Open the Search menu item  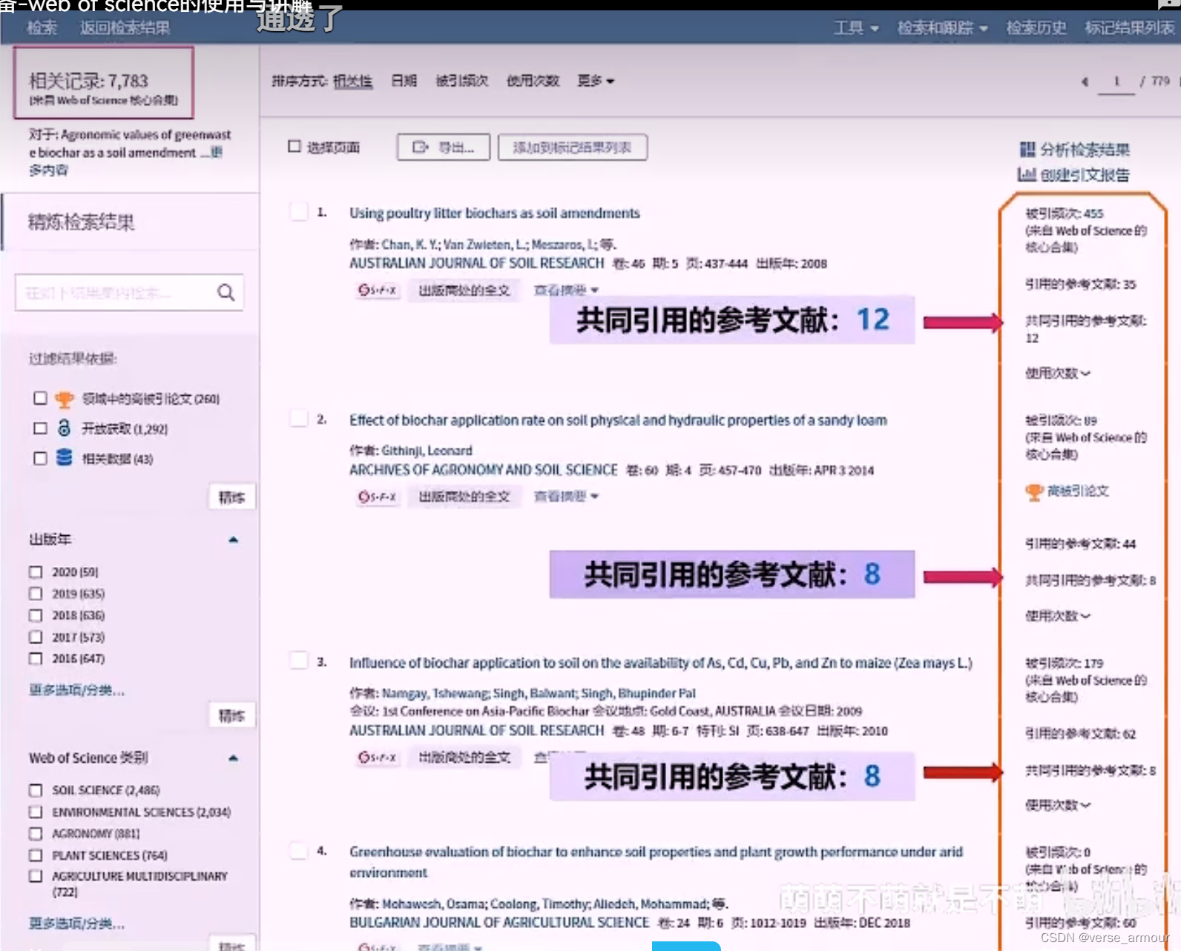[42, 28]
